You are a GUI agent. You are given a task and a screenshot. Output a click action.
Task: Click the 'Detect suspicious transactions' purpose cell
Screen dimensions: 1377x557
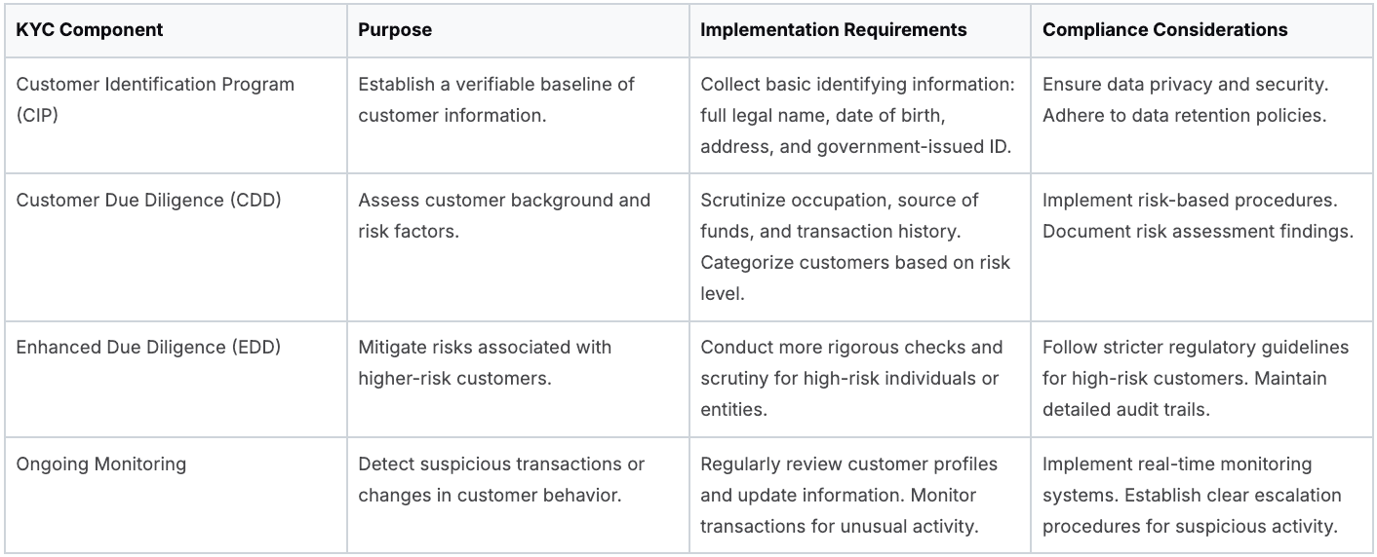coord(501,479)
